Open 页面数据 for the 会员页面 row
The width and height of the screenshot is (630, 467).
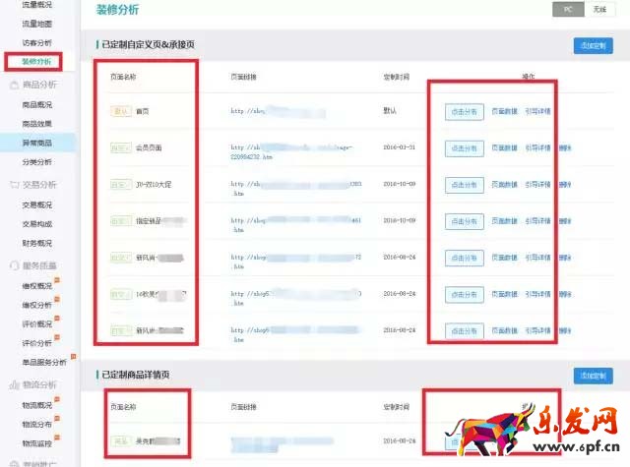pyautogui.click(x=504, y=148)
